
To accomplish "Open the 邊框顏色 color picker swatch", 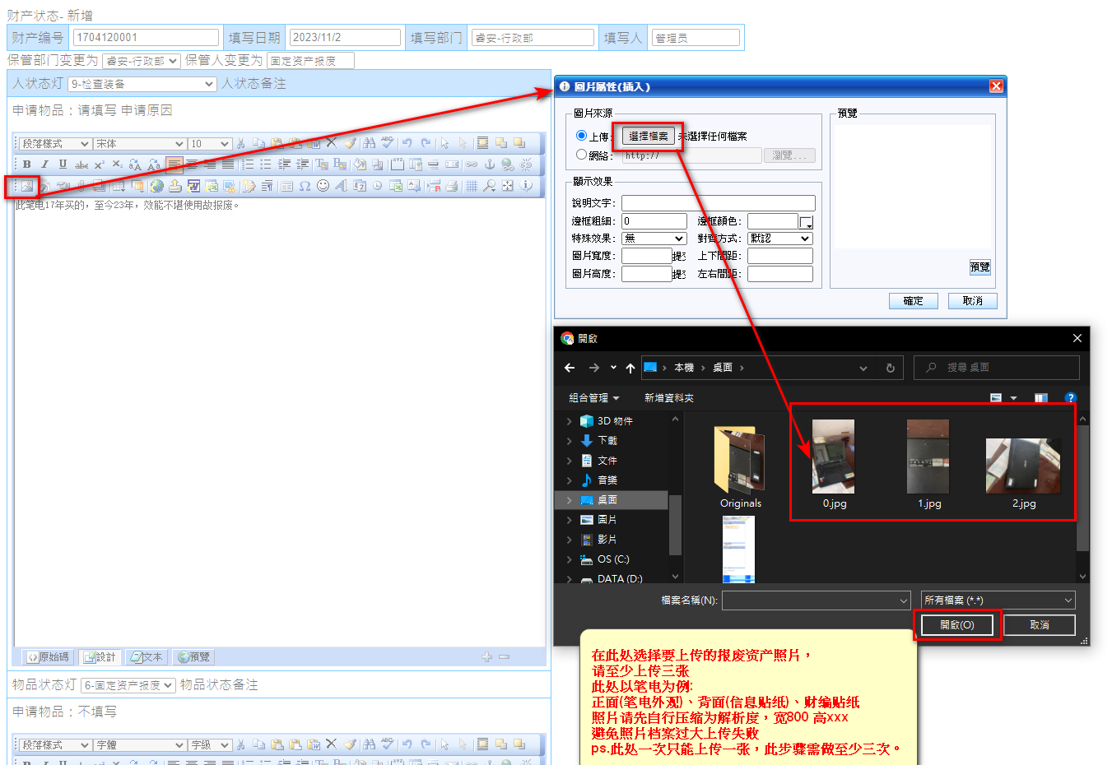I will pos(807,222).
